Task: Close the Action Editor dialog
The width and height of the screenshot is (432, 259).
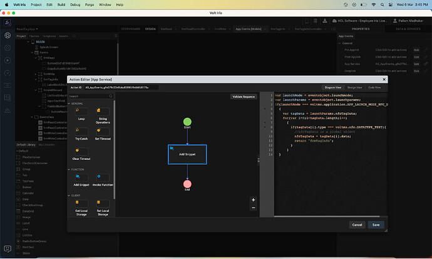Action: [x=384, y=80]
